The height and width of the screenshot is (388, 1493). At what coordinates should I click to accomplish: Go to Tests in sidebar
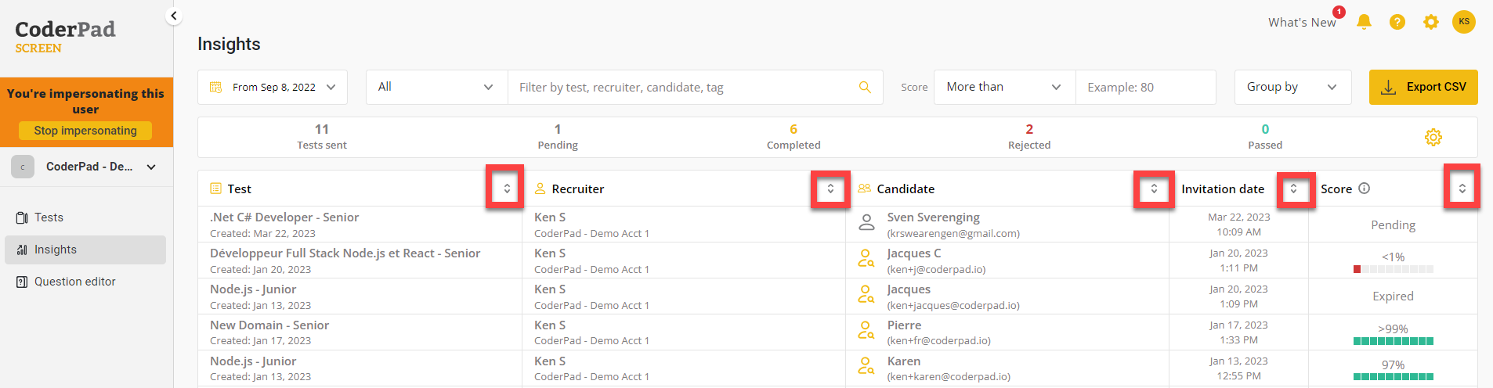[x=49, y=217]
